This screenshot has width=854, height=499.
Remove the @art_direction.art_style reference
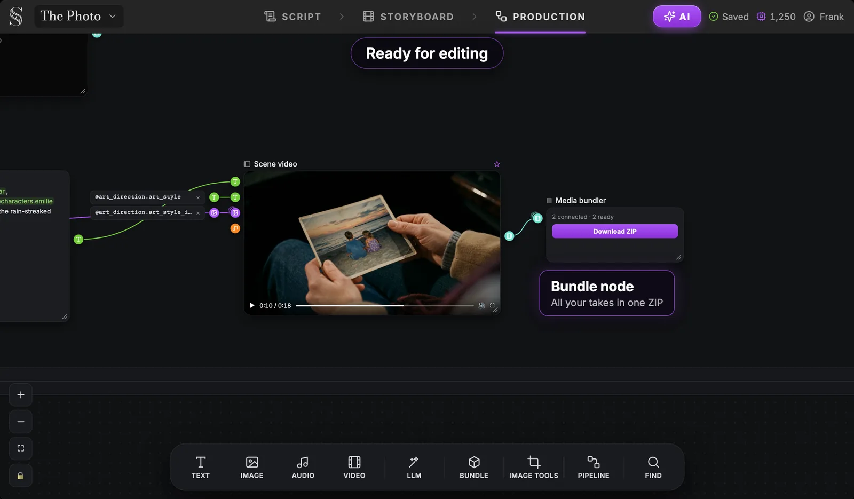198,197
